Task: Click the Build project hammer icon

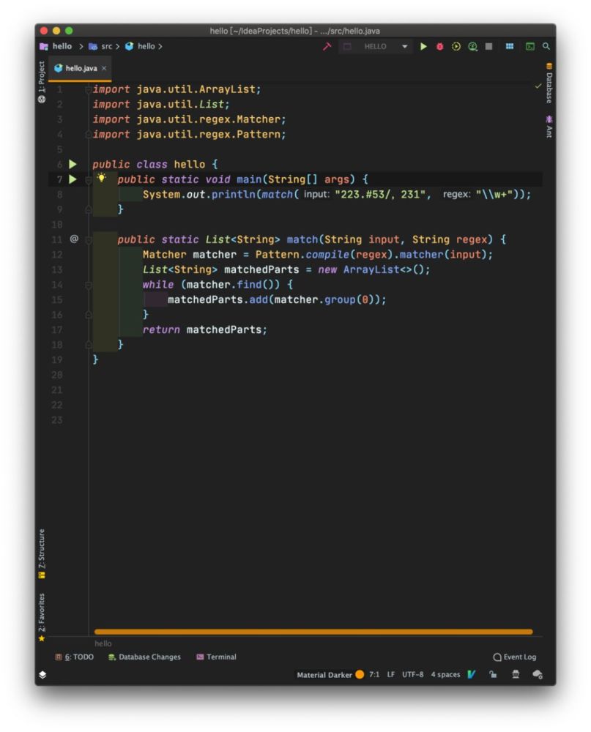Action: 327,46
